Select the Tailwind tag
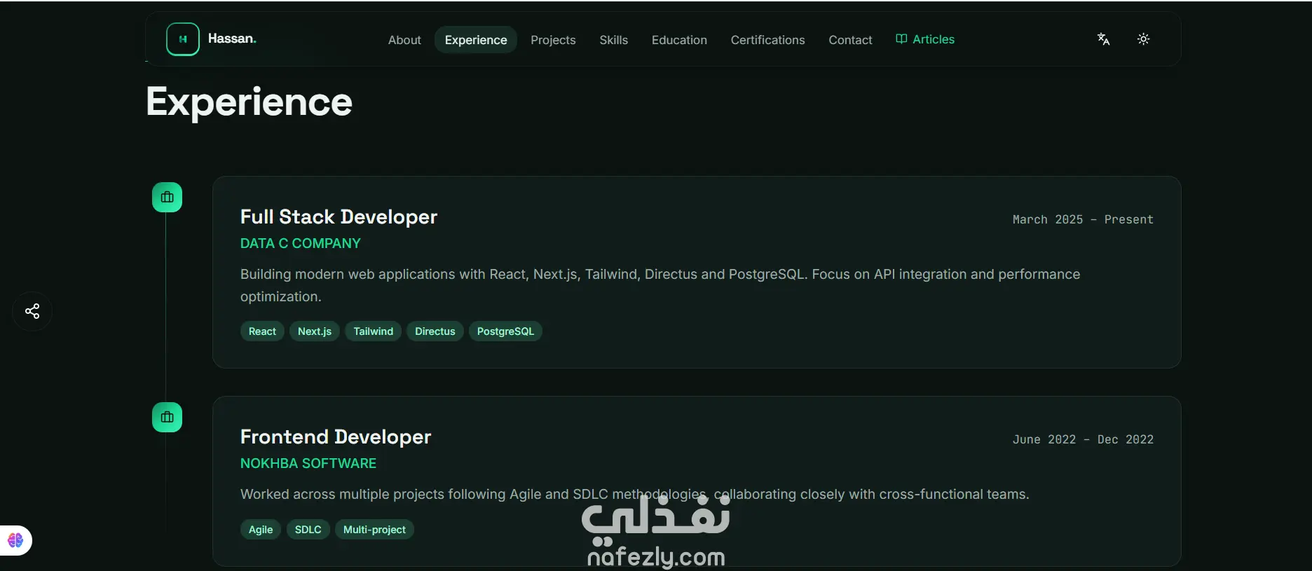The width and height of the screenshot is (1312, 571). 373,331
